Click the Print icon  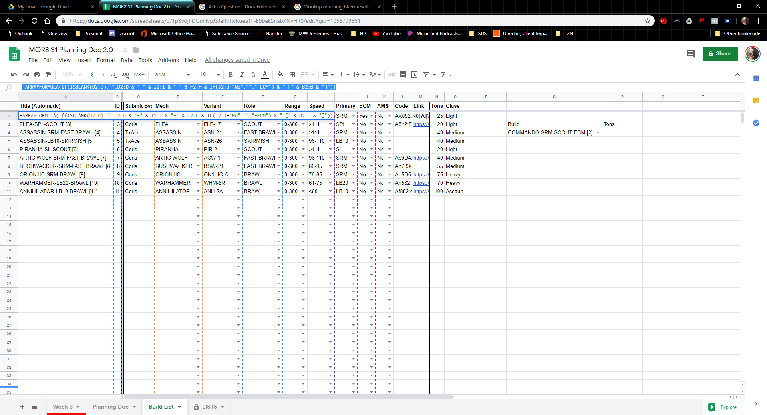point(37,75)
